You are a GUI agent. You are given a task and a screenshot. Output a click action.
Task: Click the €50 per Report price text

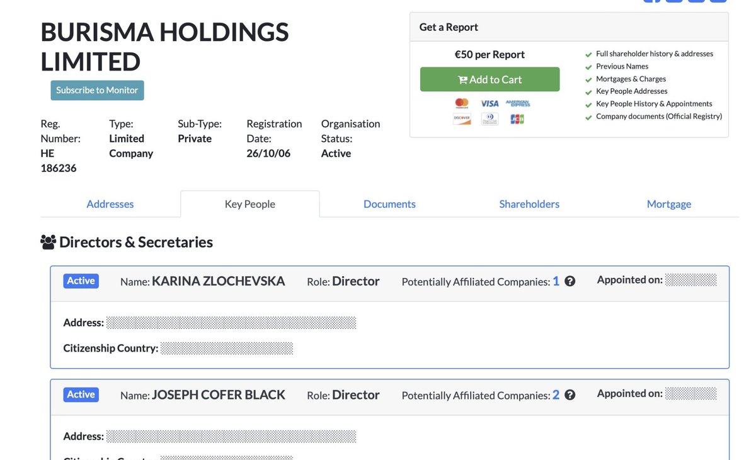click(x=490, y=54)
